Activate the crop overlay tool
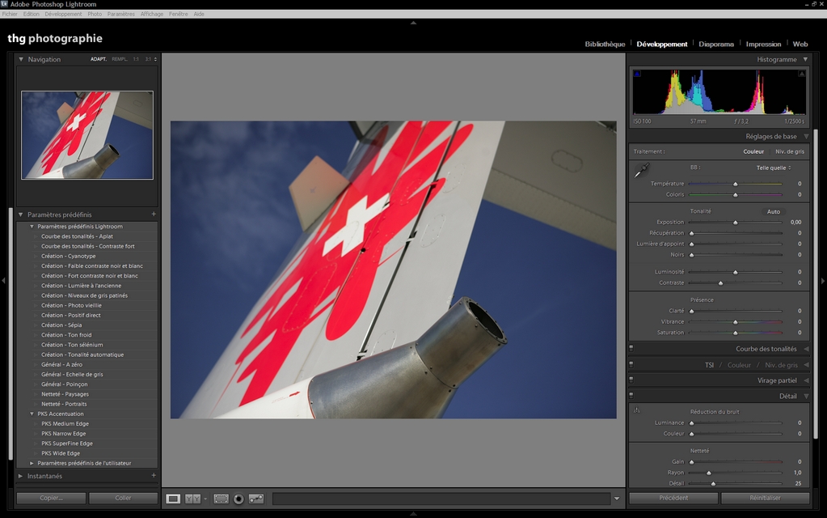The height and width of the screenshot is (518, 827). tap(221, 499)
